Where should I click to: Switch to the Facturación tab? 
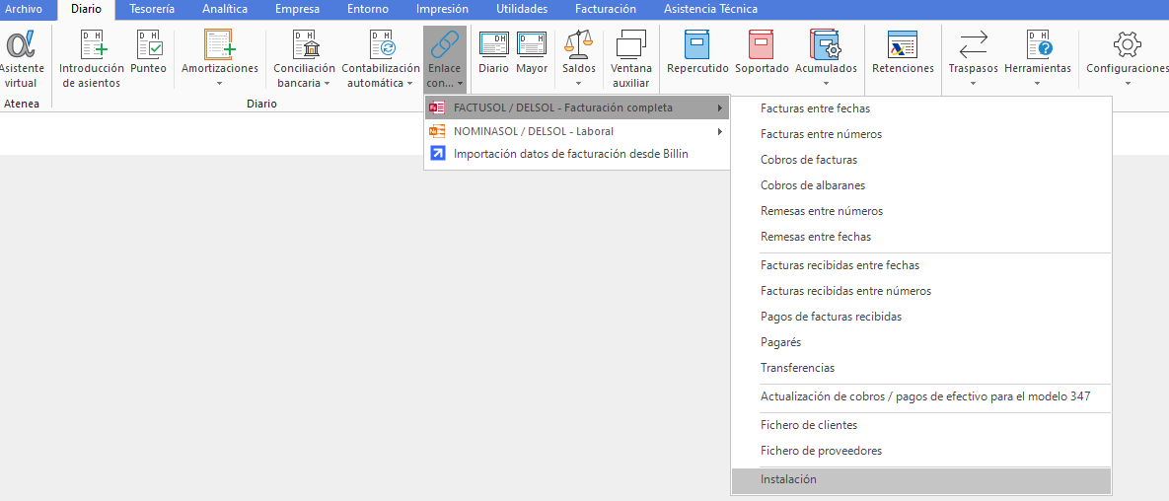click(x=606, y=10)
